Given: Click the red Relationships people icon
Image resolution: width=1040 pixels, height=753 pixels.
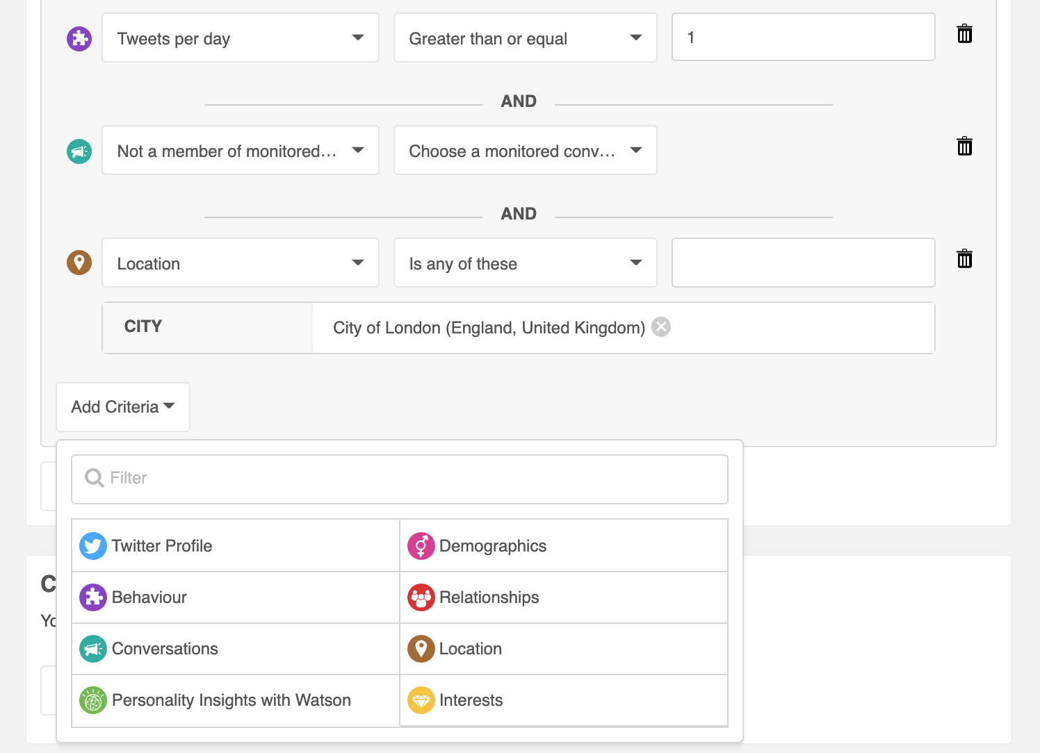Looking at the screenshot, I should coord(421,597).
